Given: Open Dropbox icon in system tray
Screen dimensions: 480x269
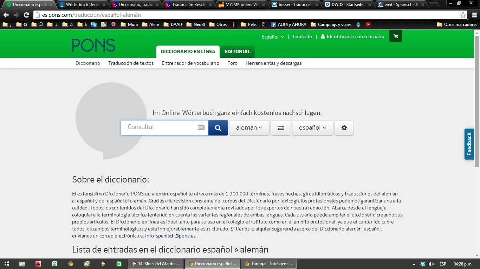Looking at the screenshot, I should 423,264.
